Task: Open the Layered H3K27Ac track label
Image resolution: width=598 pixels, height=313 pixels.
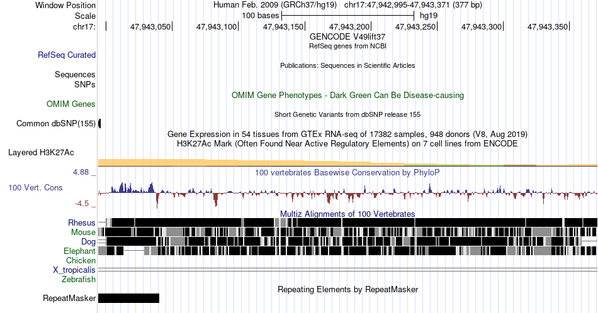Action: (x=41, y=152)
